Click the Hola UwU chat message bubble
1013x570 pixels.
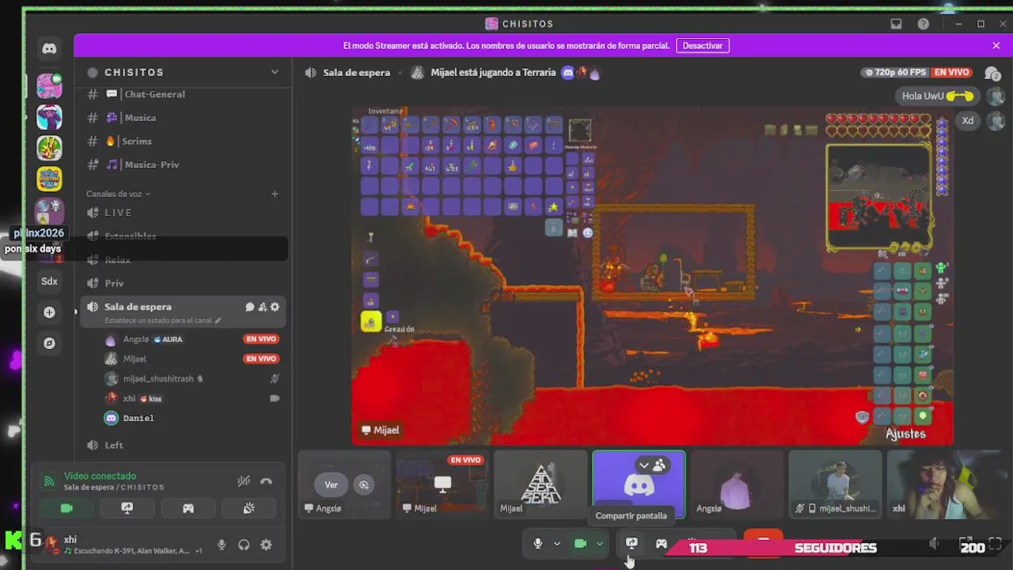(x=938, y=96)
